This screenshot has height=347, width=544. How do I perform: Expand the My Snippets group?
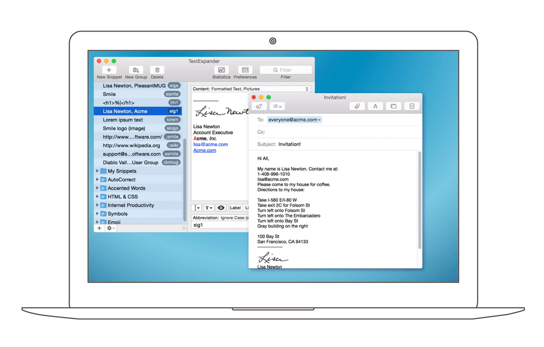pyautogui.click(x=97, y=171)
